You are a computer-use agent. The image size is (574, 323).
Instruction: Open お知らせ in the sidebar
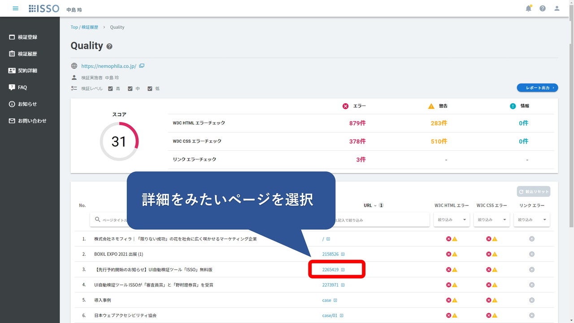click(x=27, y=104)
